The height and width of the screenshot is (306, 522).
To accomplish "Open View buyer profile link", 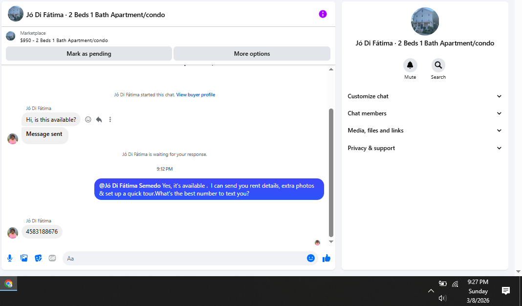I will (196, 94).
